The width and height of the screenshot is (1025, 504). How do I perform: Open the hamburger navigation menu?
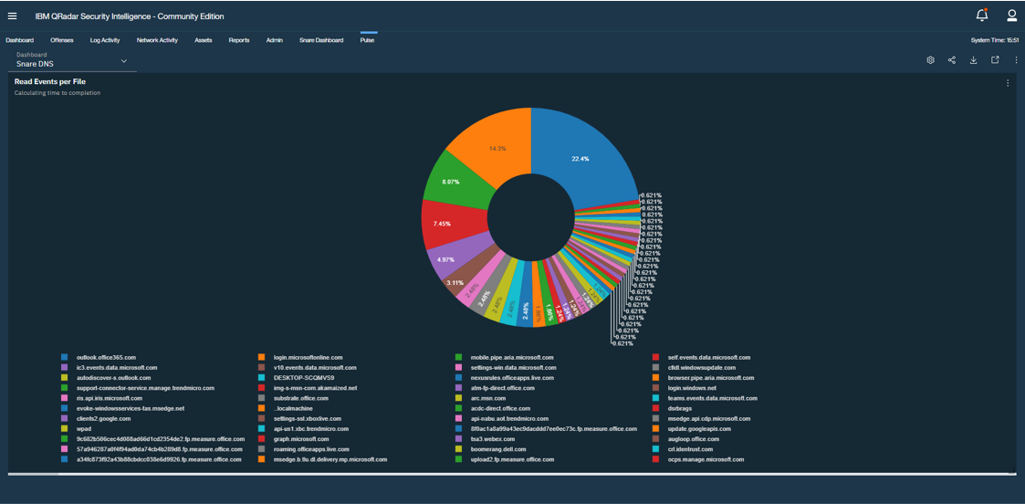click(13, 16)
